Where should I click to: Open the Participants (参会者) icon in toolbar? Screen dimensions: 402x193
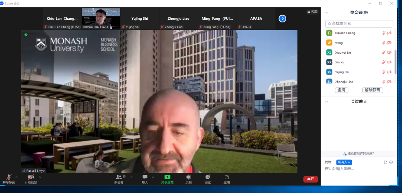[119, 177]
